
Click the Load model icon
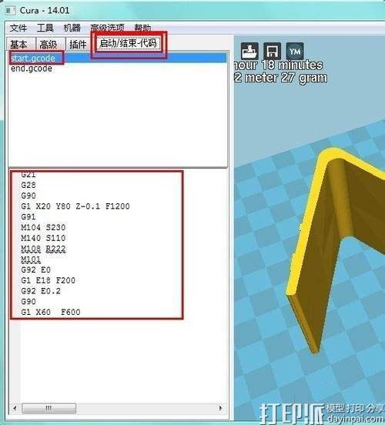coord(249,51)
